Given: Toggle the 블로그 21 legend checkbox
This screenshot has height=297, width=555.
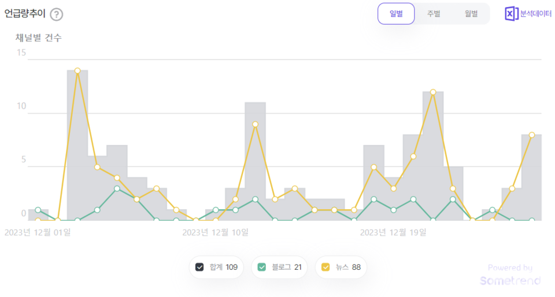Looking at the screenshot, I should click(262, 267).
